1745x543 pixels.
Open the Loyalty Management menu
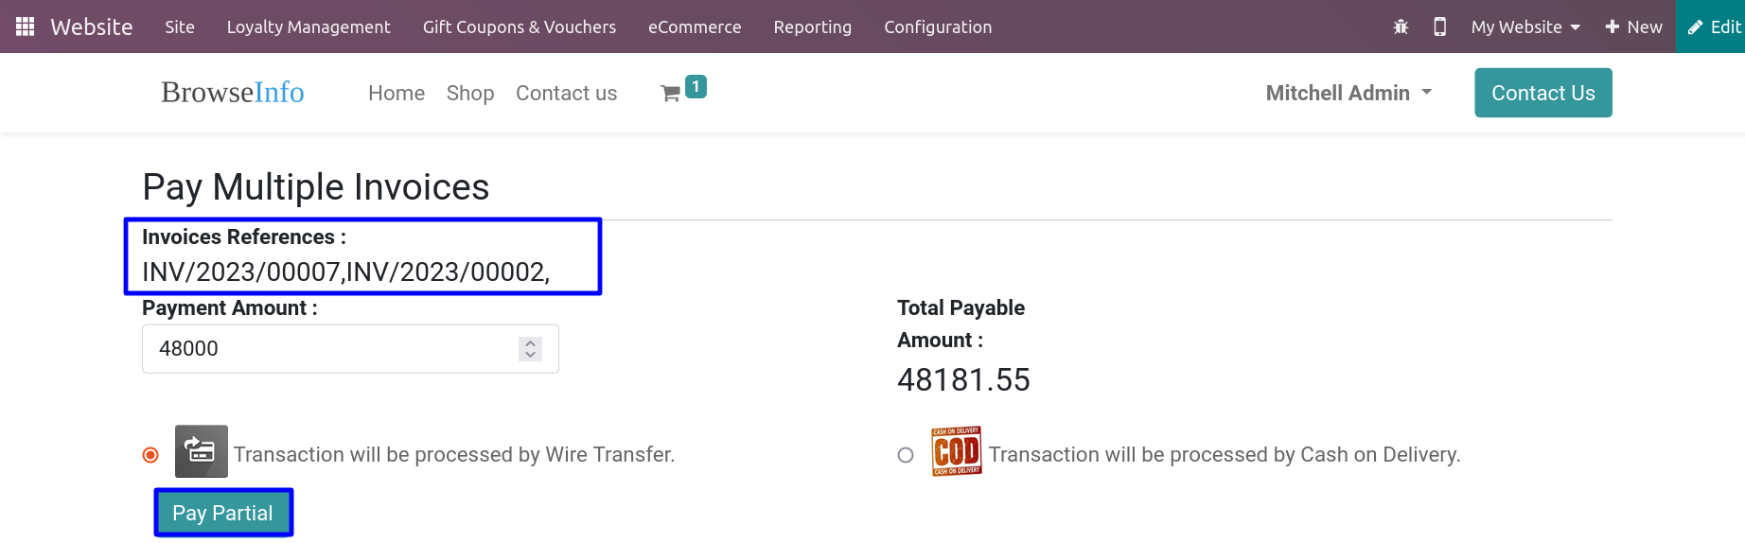point(308,26)
